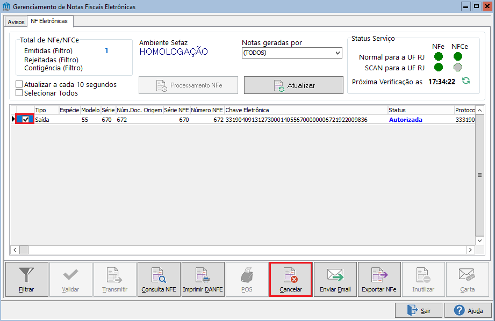495x321 pixels.
Task: Click the Chave Eletrônica column header
Action: (306, 110)
